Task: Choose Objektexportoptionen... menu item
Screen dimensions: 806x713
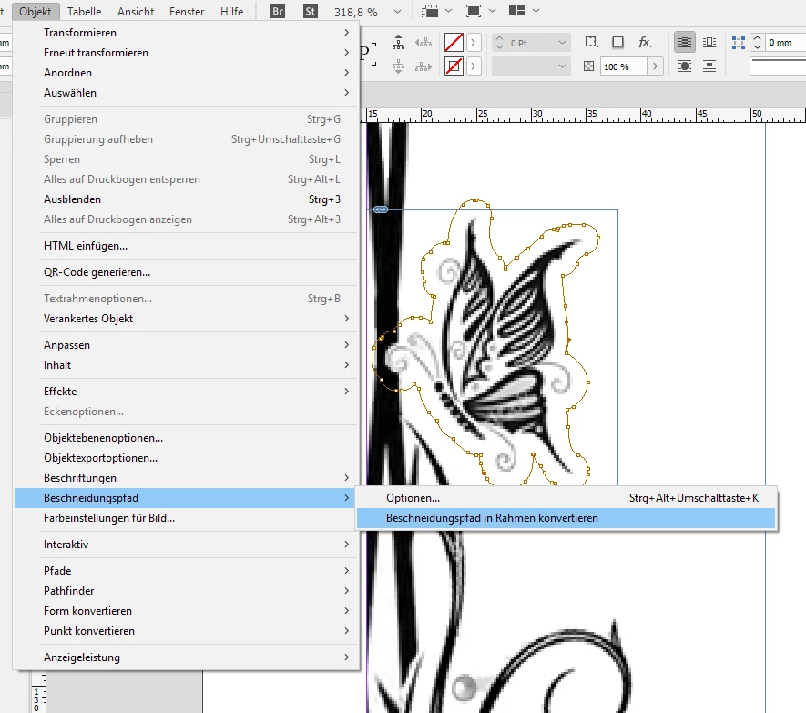Action: [186, 457]
